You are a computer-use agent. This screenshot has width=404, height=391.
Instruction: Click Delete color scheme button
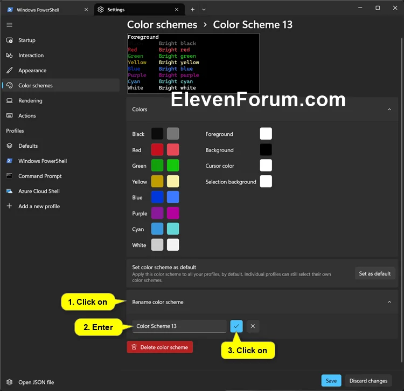point(160,347)
